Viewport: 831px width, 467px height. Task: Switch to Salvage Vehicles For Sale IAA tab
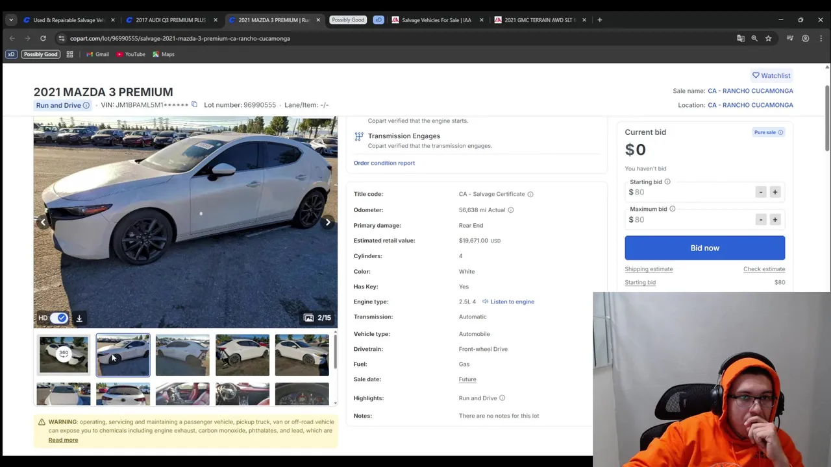[x=436, y=20]
